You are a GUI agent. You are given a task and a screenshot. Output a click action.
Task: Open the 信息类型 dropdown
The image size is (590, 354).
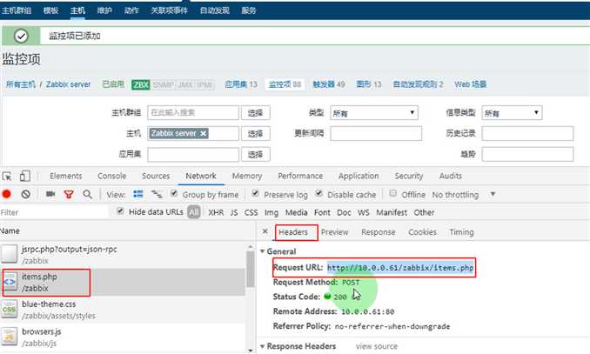tap(512, 113)
